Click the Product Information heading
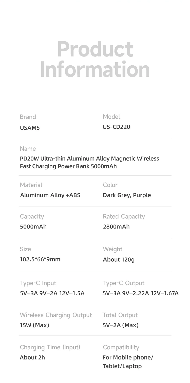This screenshot has height=383, width=190. 95,59
